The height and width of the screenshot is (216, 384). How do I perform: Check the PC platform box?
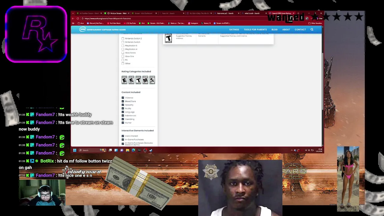[x=123, y=60]
